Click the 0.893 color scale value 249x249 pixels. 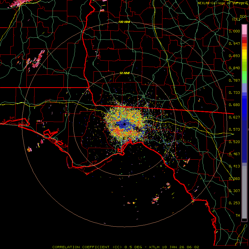[234, 56]
